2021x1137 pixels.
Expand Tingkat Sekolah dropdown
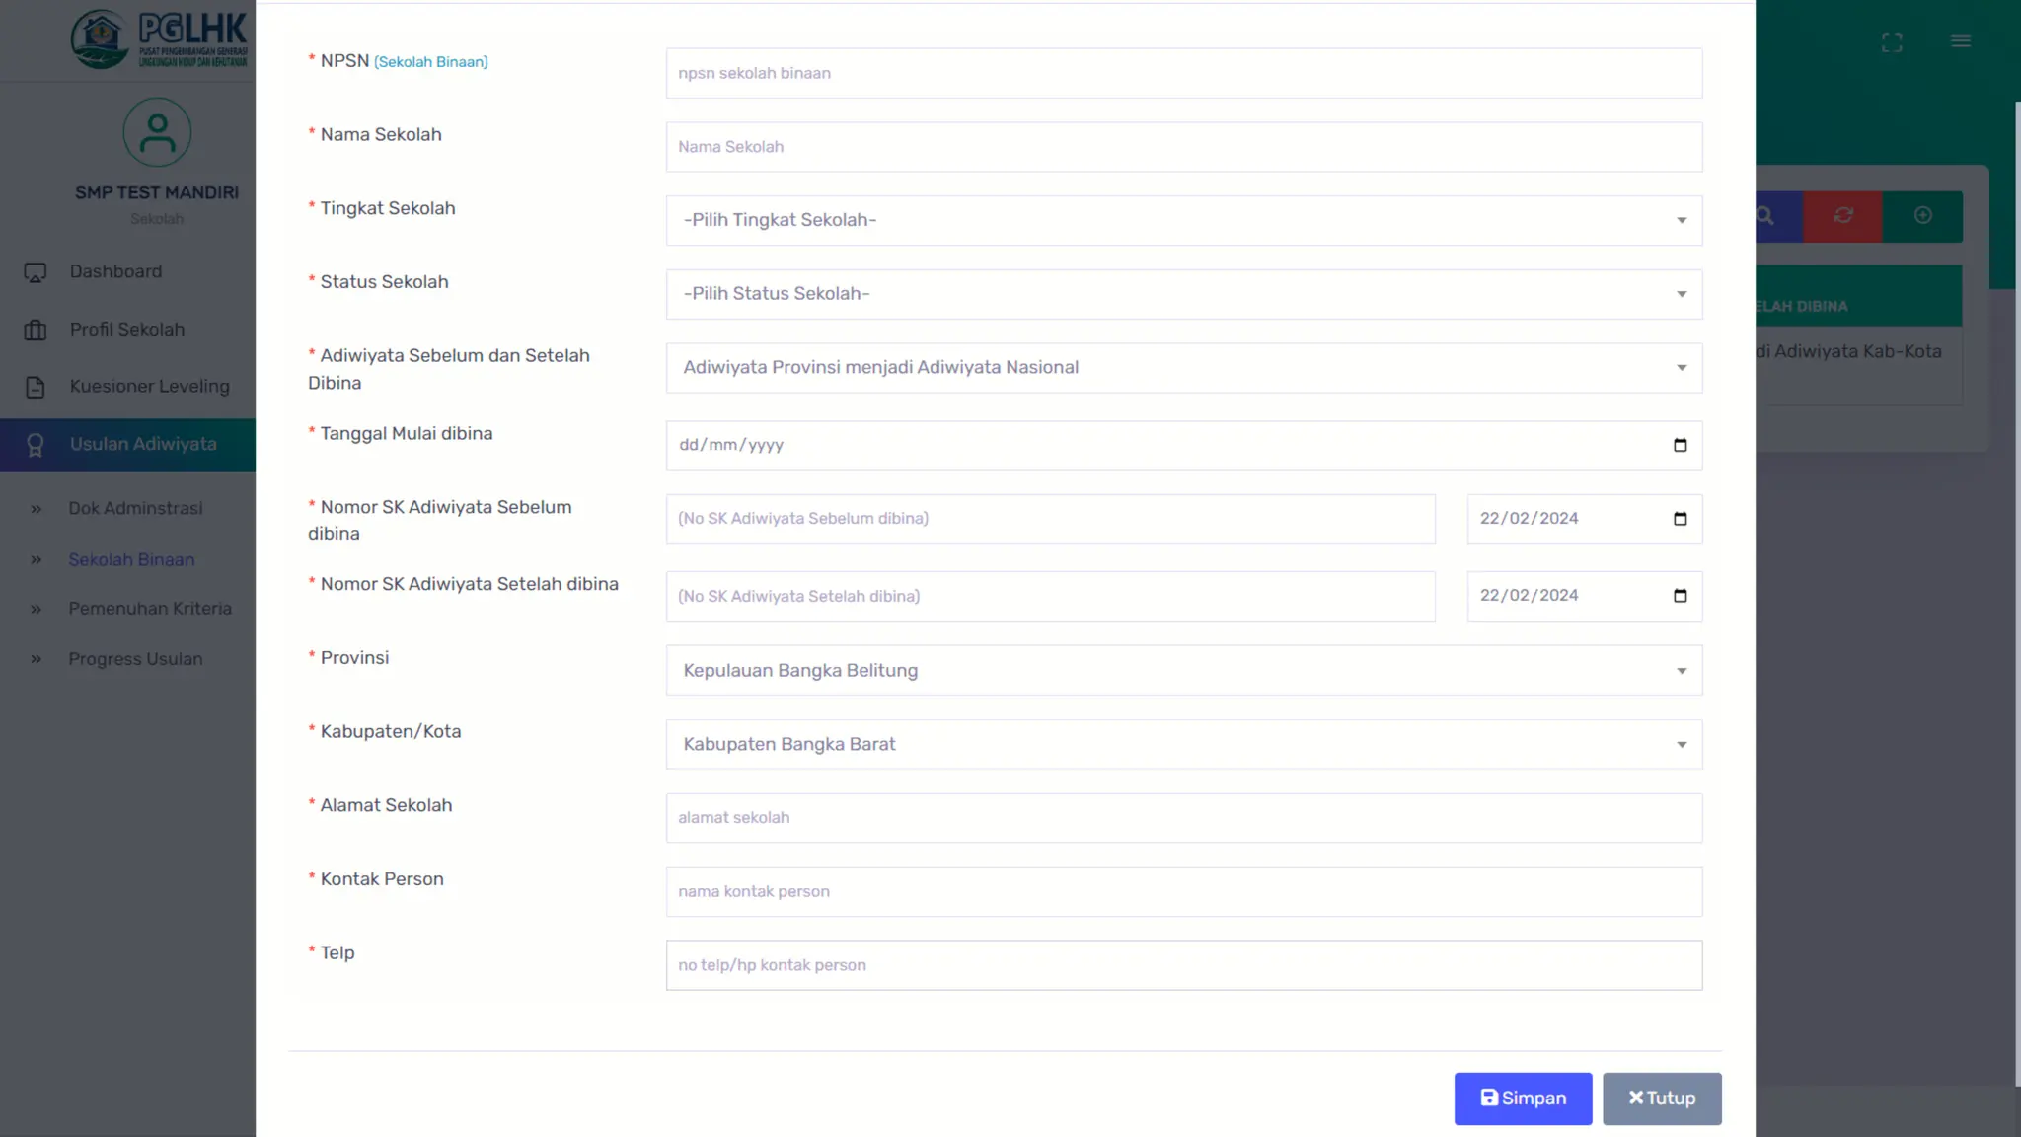point(1183,220)
